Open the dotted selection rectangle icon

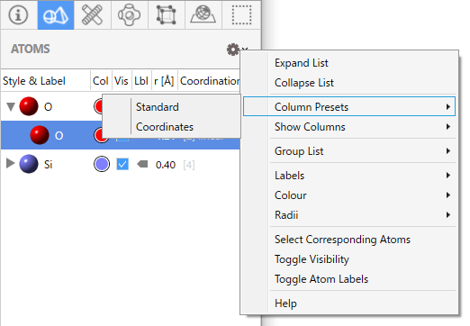pos(241,14)
